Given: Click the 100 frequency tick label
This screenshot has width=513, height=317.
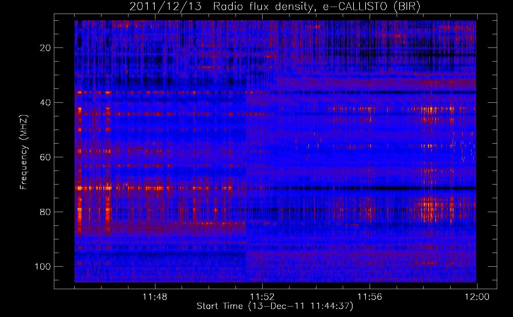Looking at the screenshot, I should pos(43,267).
